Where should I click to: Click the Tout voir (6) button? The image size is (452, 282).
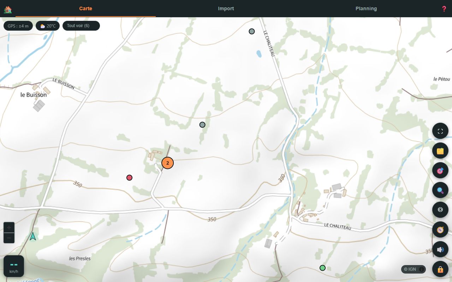(x=81, y=26)
